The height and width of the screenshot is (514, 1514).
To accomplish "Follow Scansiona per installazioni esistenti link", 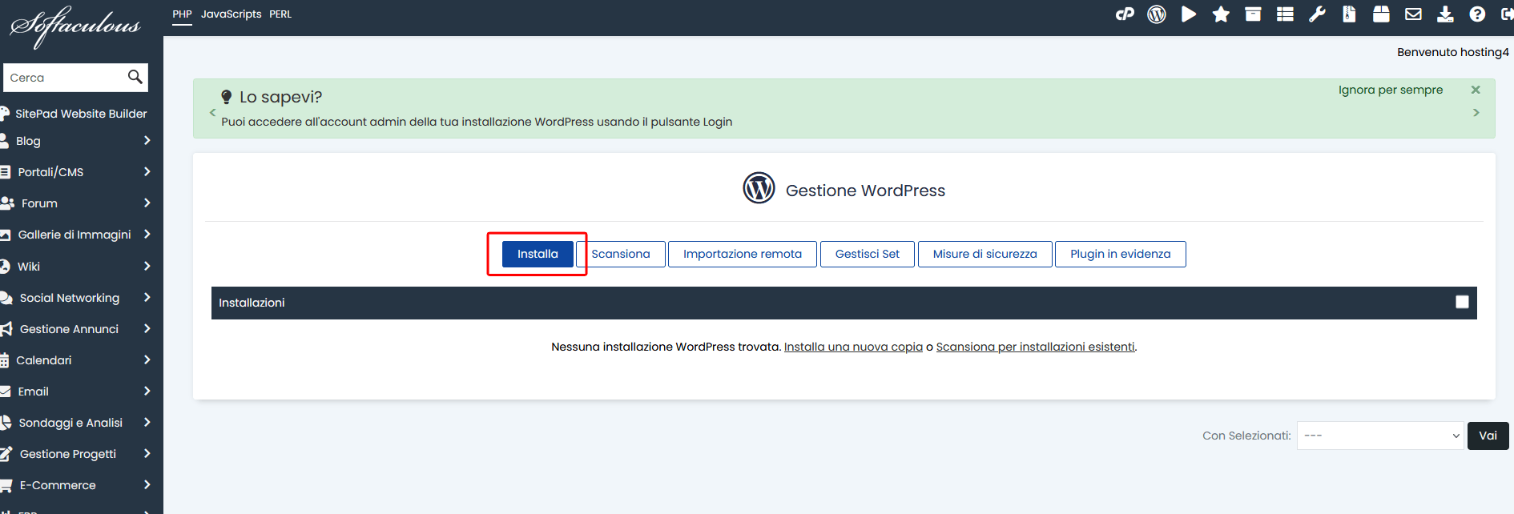I will pos(1035,347).
